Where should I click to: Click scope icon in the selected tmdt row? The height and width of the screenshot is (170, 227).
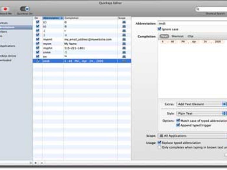pos(124,61)
